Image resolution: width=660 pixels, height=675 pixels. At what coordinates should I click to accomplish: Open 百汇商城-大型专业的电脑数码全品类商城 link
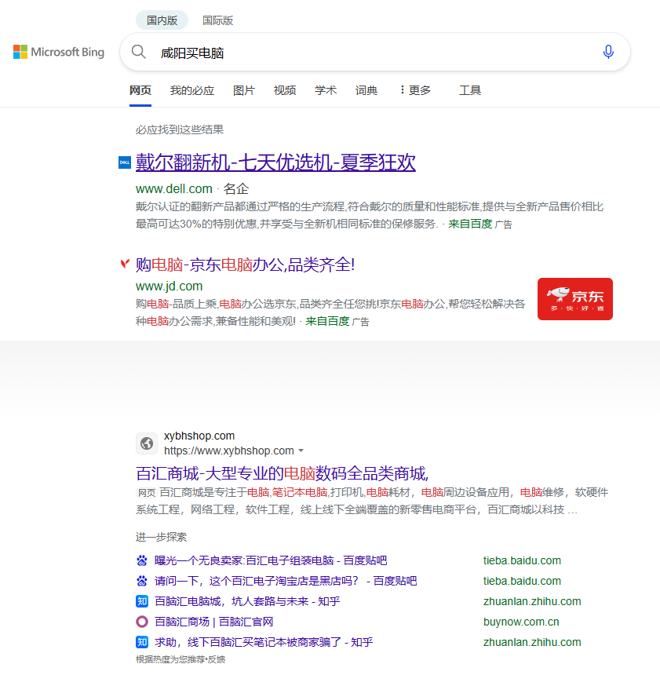tap(283, 473)
